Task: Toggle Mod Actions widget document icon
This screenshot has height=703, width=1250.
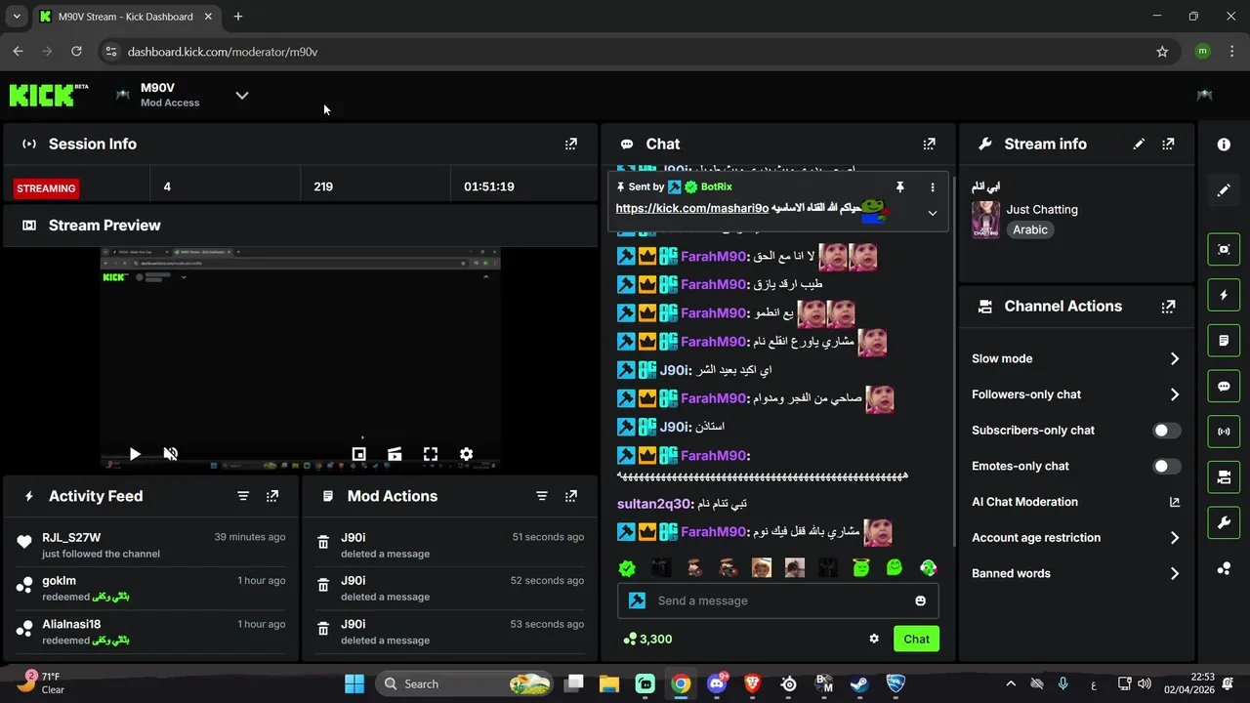Action: point(1224,341)
